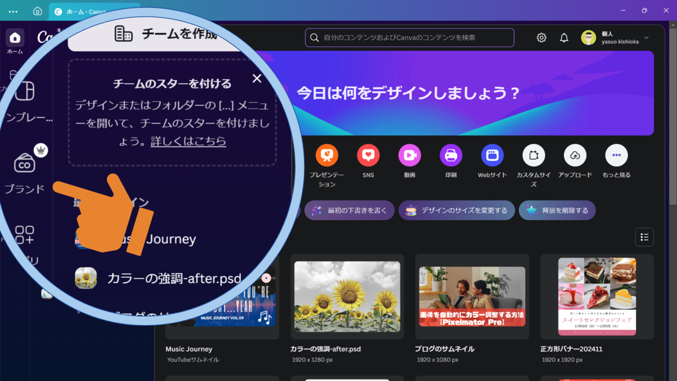This screenshot has height=381, width=677.
Task: Choose the SNS design type icon
Action: click(x=368, y=155)
